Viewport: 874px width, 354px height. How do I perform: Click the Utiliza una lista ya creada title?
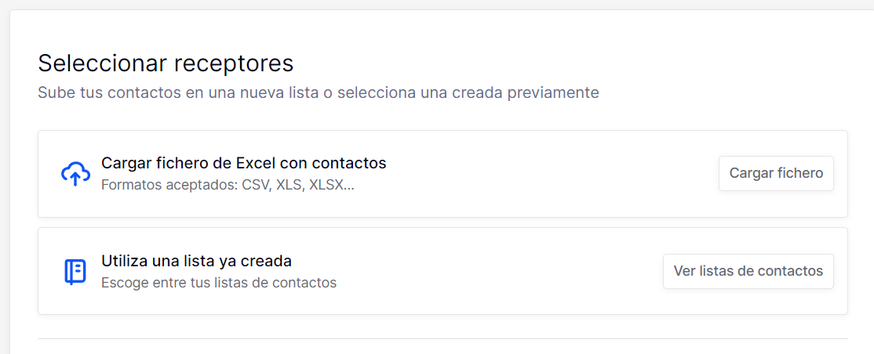pyautogui.click(x=197, y=261)
